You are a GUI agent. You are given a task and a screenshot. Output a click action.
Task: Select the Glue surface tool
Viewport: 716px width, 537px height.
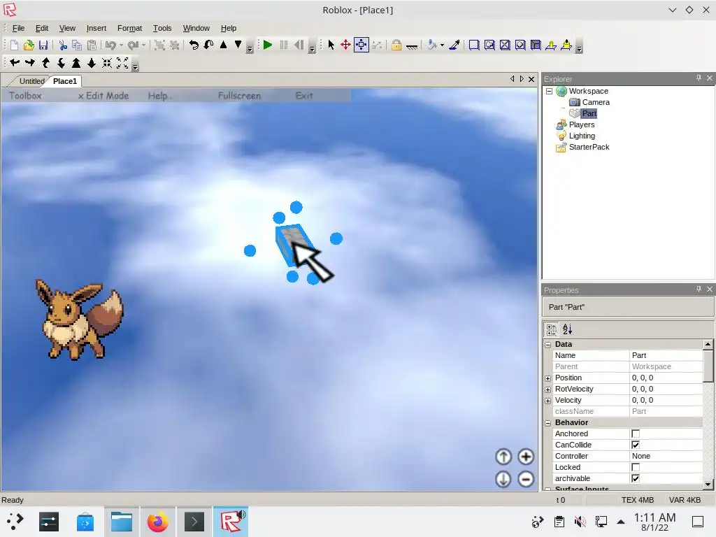point(489,45)
